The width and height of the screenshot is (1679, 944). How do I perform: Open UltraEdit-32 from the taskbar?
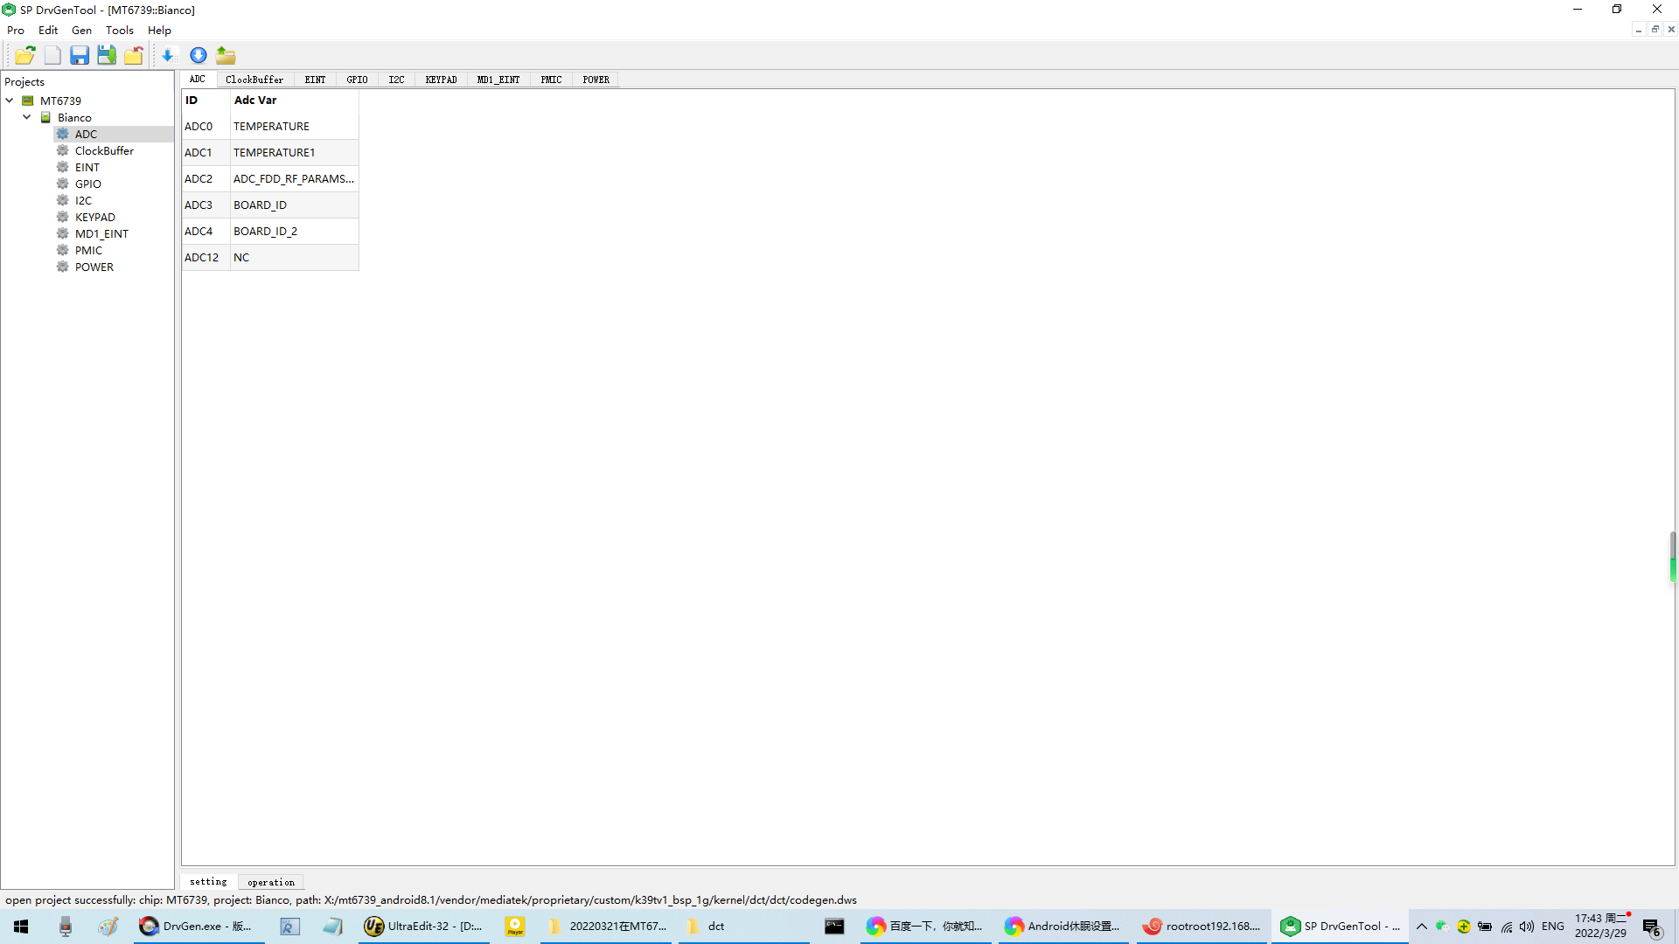(x=423, y=927)
